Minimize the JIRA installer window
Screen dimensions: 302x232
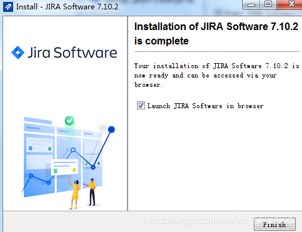pyautogui.click(x=251, y=4)
